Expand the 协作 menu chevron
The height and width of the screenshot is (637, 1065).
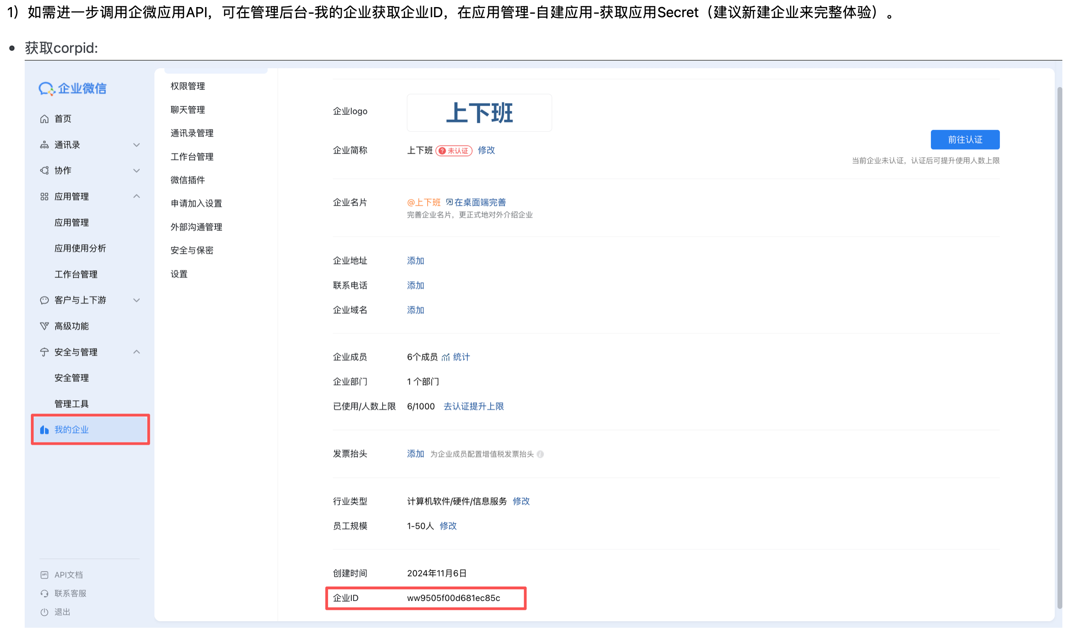click(137, 170)
